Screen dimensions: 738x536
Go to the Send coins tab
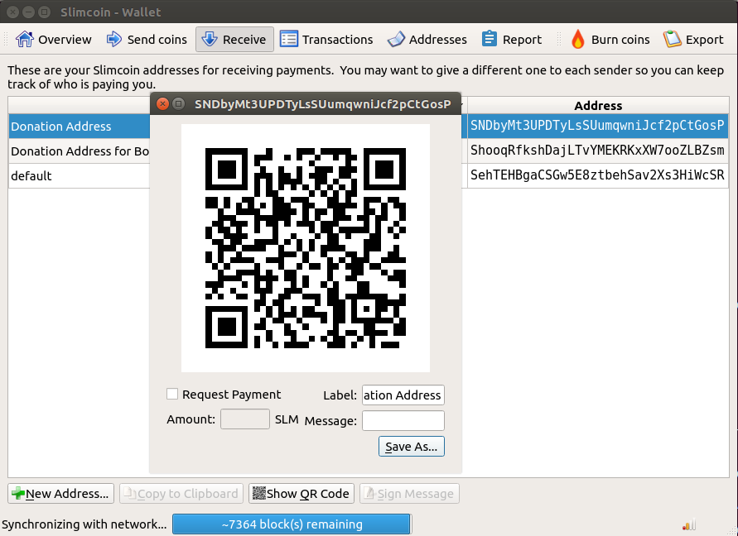click(147, 40)
